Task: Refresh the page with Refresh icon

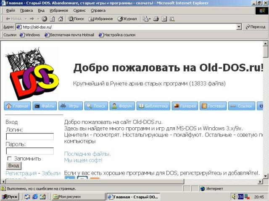Action: [x=52, y=18]
